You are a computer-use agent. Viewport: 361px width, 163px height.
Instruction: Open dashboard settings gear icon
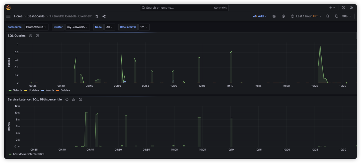coord(283,16)
